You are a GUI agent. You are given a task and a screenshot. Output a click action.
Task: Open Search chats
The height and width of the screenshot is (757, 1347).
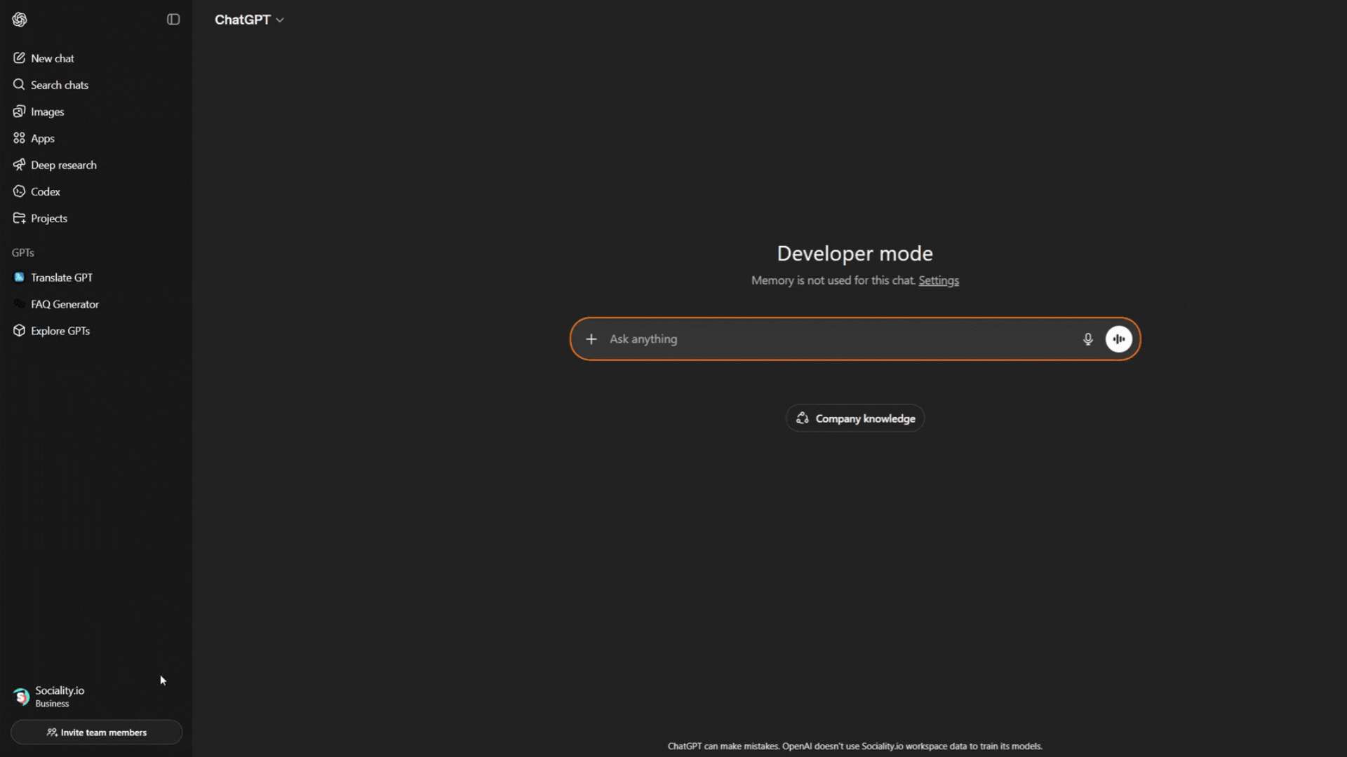pyautogui.click(x=59, y=85)
